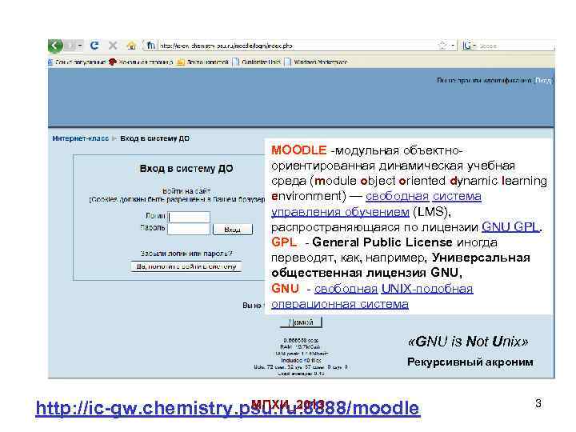The width and height of the screenshot is (576, 432).
Task: Open the 'свободная система' hyperlink
Action: [x=423, y=196]
